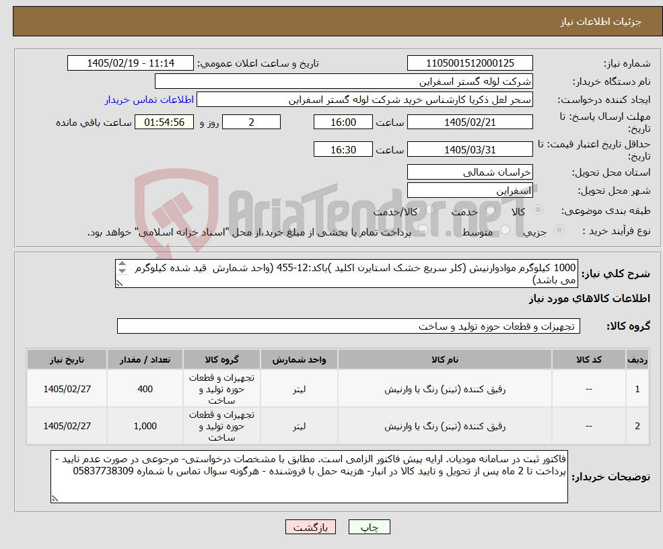Click the ردیف column header
This screenshot has height=549, width=663.
(637, 360)
